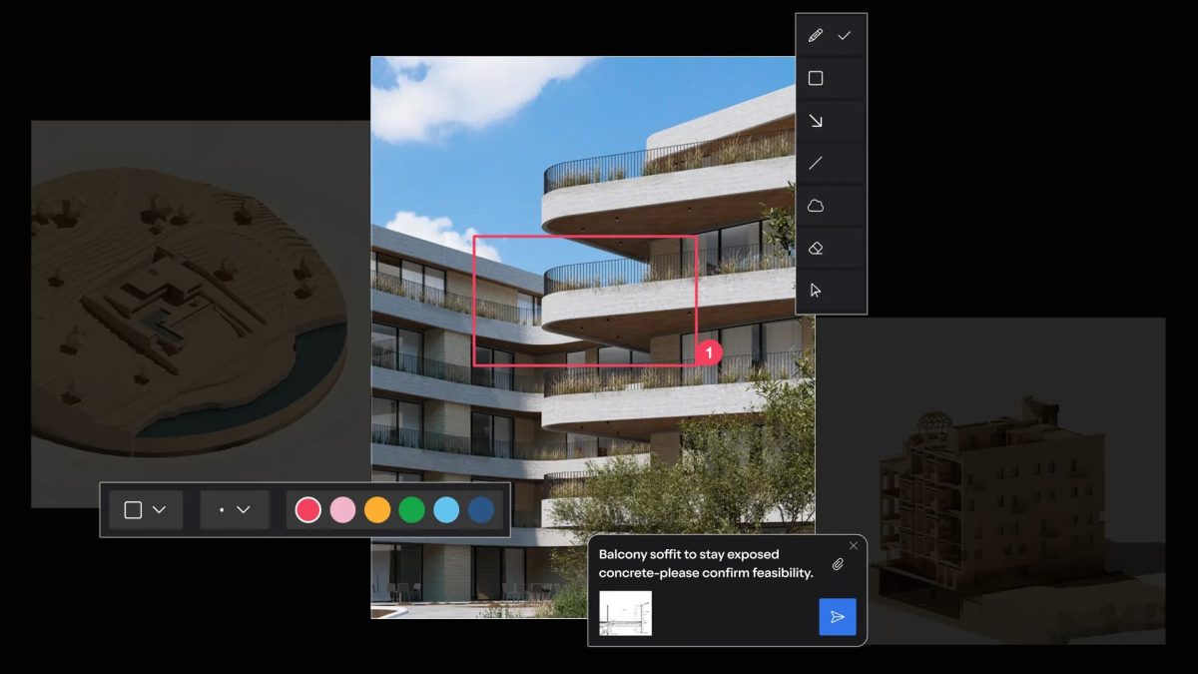Screen dimensions: 1198x674
Task: Choose the green color swatch
Action: tap(411, 510)
